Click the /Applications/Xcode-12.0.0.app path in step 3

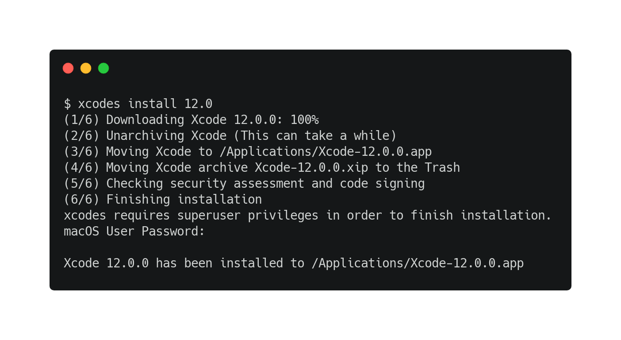[326, 152]
